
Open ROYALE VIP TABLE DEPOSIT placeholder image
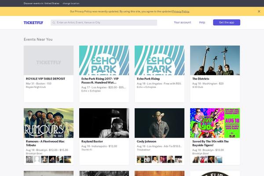point(49,60)
